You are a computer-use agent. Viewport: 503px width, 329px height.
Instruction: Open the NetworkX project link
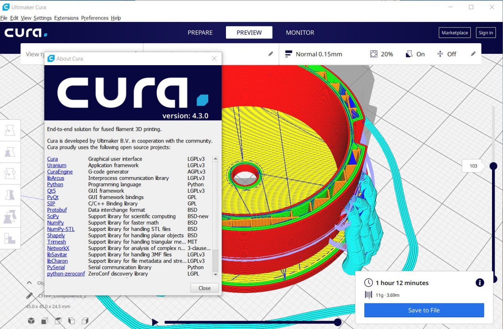tap(58, 248)
